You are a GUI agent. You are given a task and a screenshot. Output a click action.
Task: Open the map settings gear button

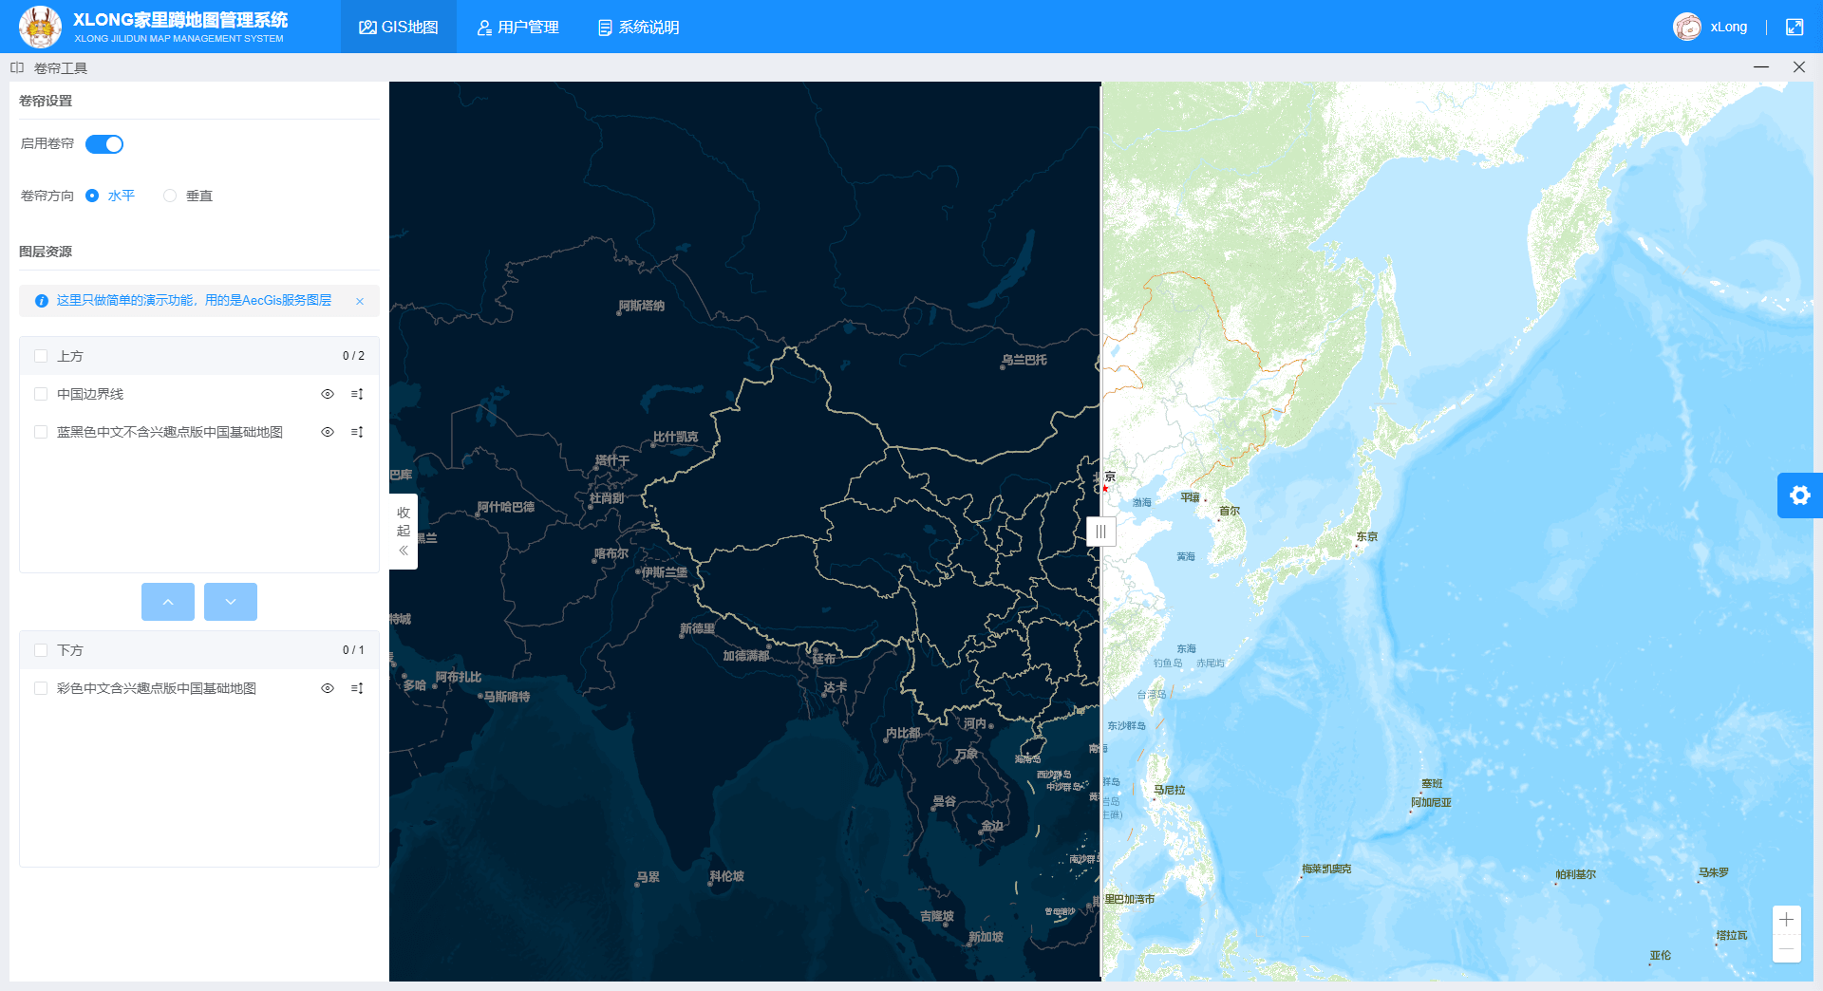(1800, 495)
